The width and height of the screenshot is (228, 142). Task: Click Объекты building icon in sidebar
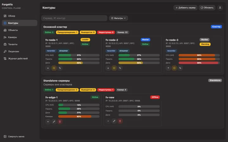pos(5,30)
